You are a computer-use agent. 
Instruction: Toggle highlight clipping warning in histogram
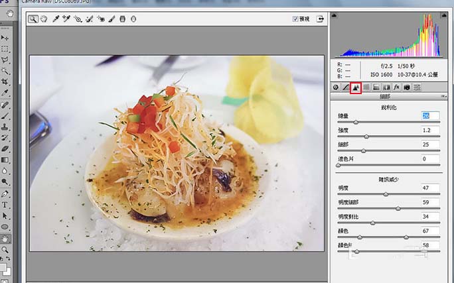444,15
